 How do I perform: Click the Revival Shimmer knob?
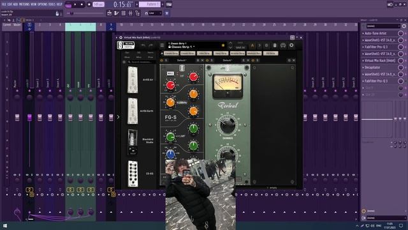point(228,125)
